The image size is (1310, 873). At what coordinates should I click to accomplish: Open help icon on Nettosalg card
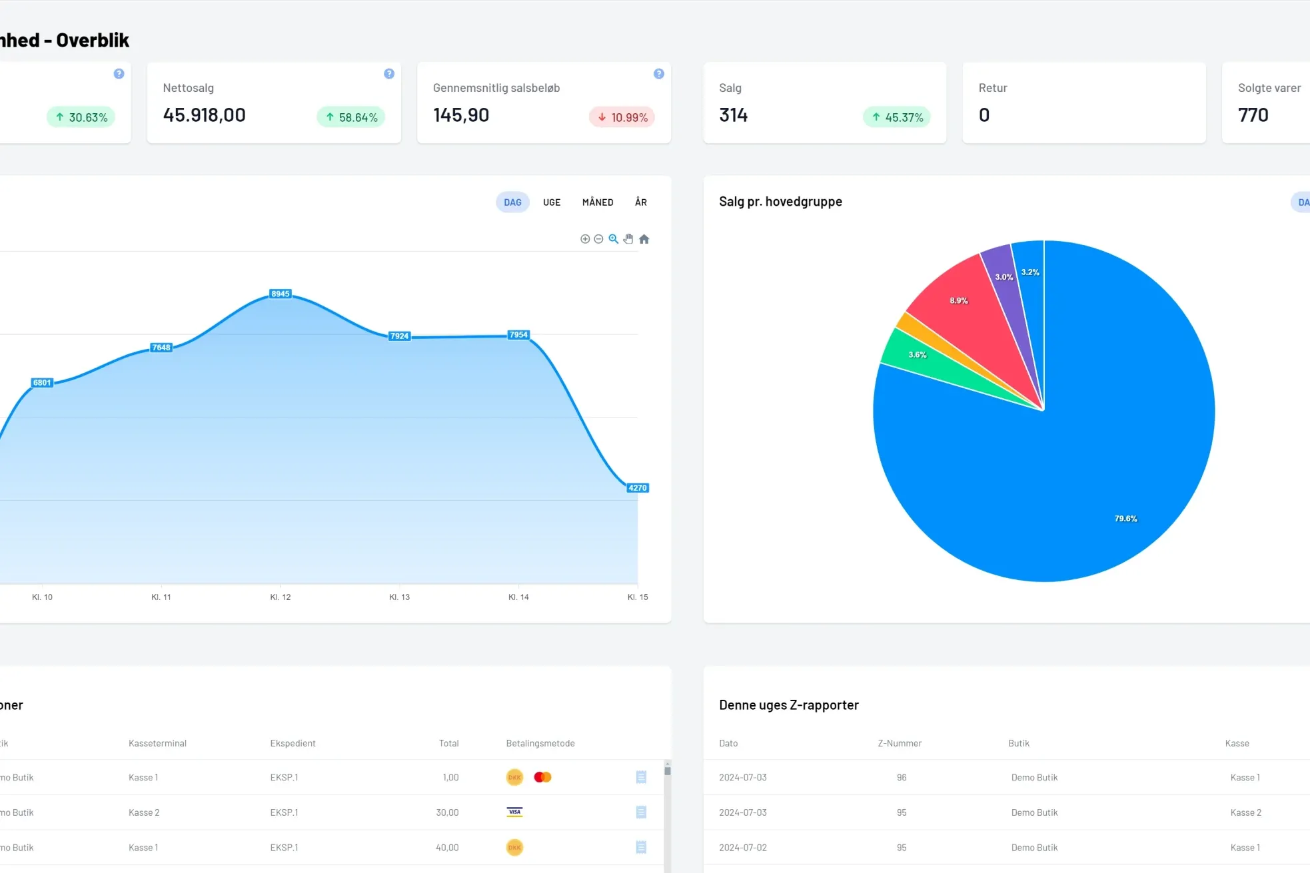(389, 74)
